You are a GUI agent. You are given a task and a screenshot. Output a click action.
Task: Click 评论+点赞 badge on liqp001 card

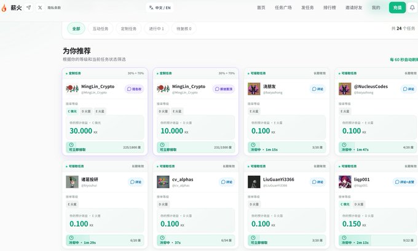[404, 182]
